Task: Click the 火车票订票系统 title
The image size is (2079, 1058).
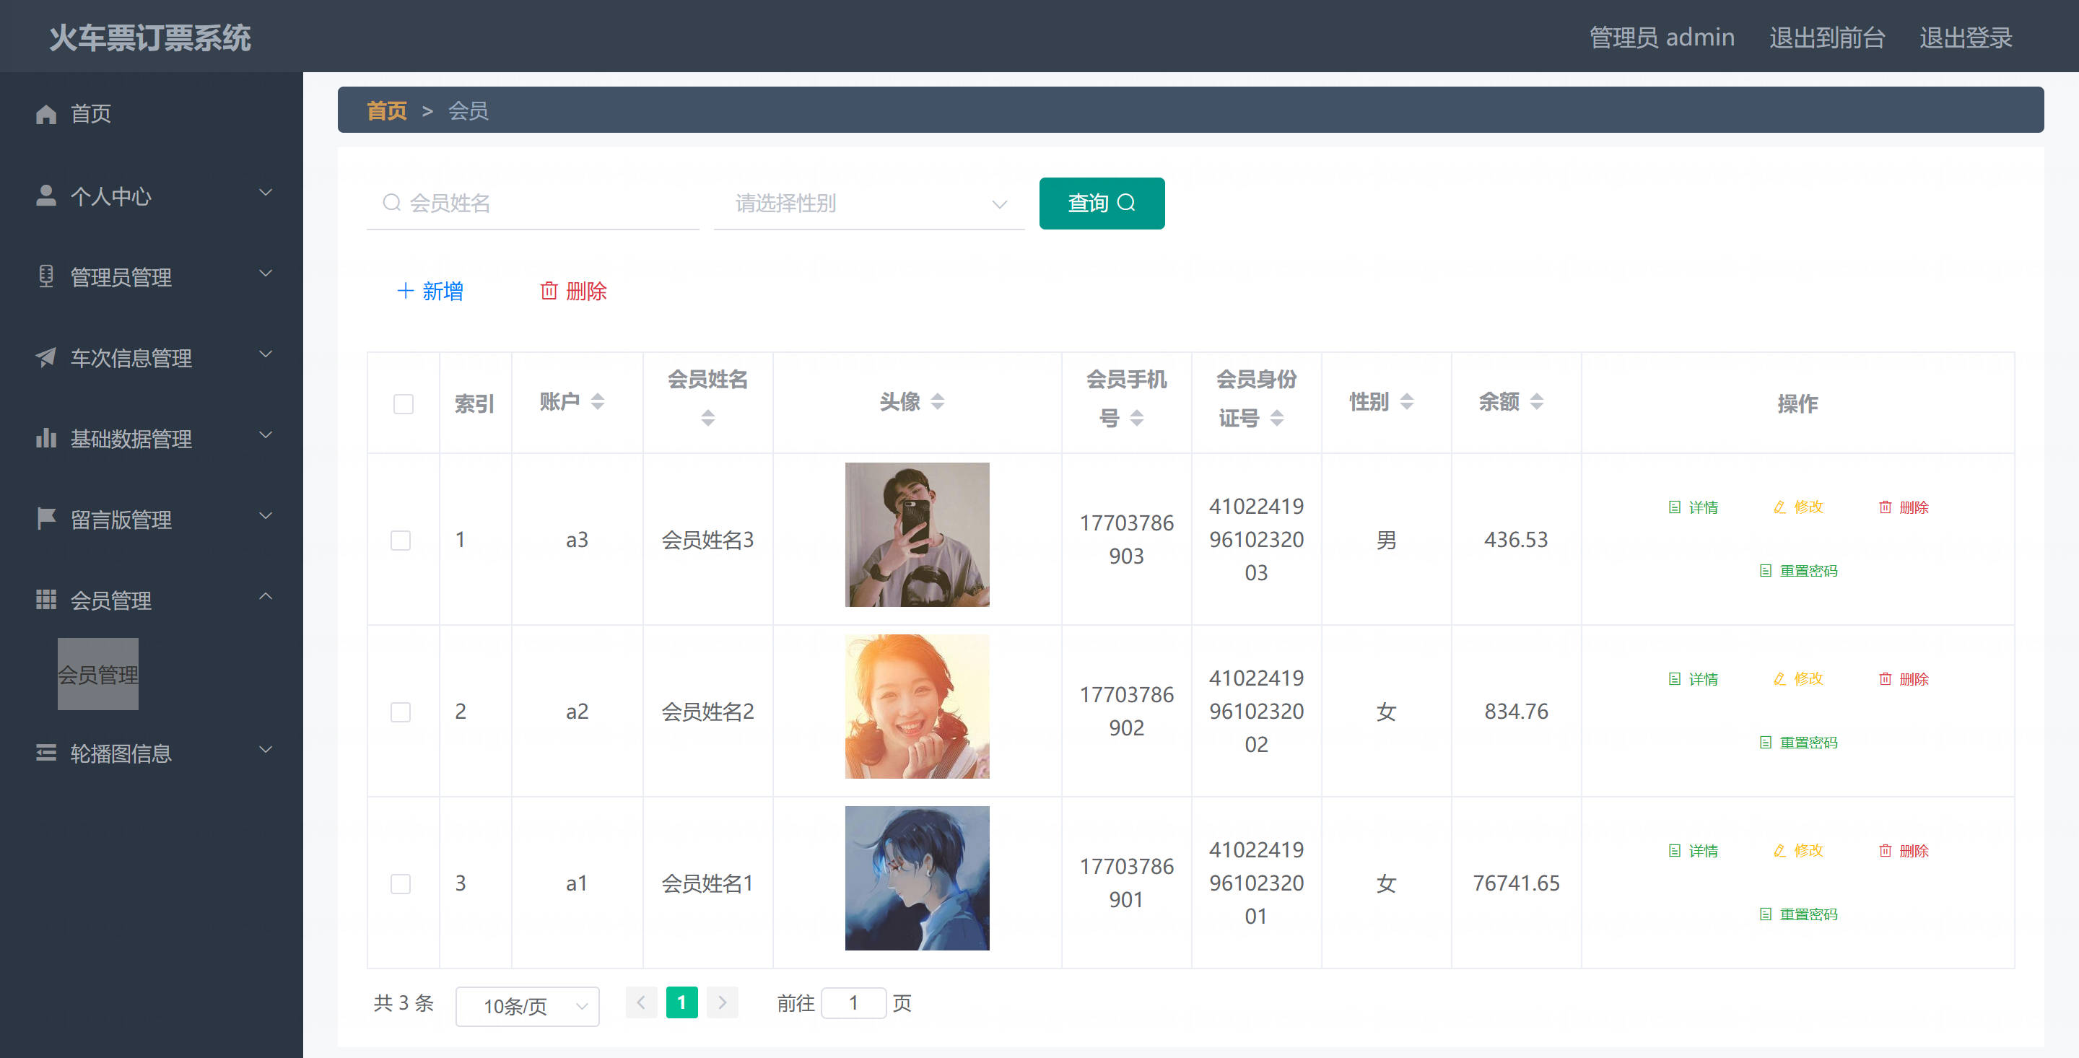Action: (150, 37)
